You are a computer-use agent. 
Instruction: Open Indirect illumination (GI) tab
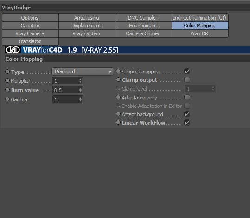200,18
